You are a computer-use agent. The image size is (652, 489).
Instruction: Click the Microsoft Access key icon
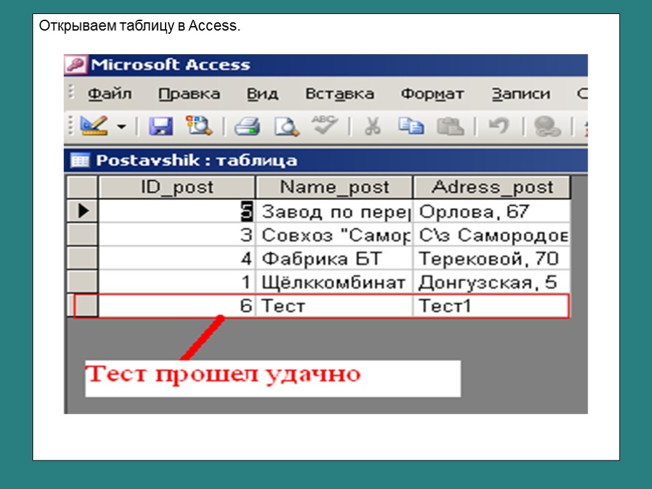pos(75,65)
